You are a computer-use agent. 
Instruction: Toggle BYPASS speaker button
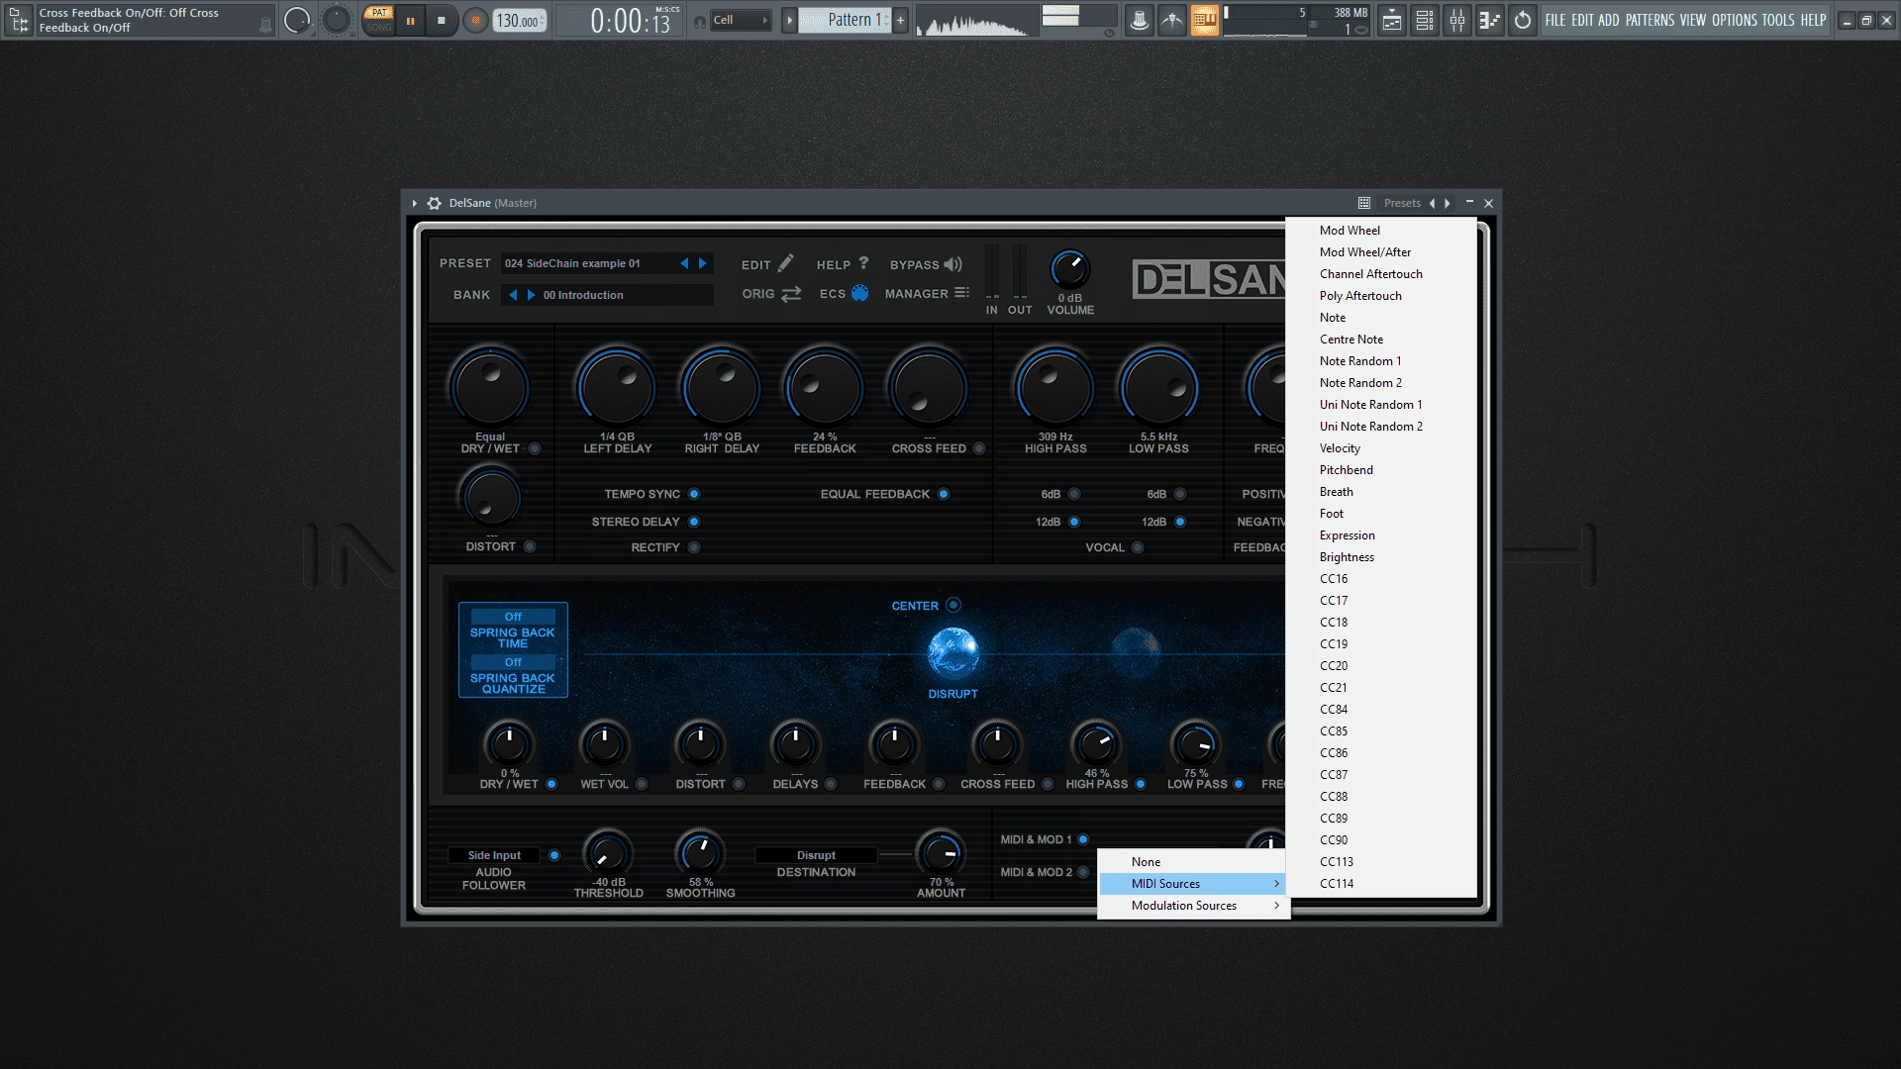point(926,264)
